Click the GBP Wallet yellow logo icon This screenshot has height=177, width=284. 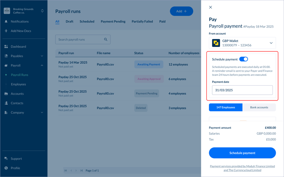click(216, 43)
